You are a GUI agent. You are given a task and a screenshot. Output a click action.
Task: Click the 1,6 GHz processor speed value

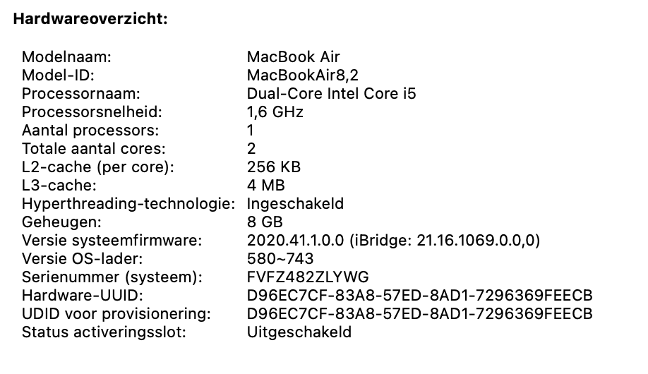tap(275, 112)
